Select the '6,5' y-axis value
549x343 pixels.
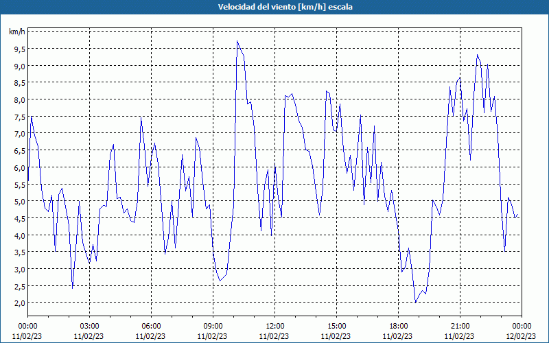pyautogui.click(x=20, y=150)
